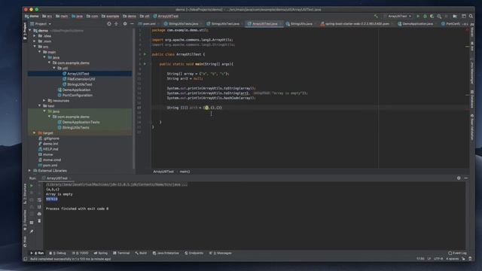Click the locate current file target icon
The image size is (482, 271).
109,23
